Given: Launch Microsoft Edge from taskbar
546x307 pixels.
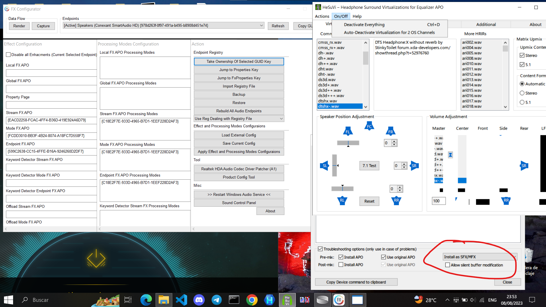Looking at the screenshot, I should (146, 300).
